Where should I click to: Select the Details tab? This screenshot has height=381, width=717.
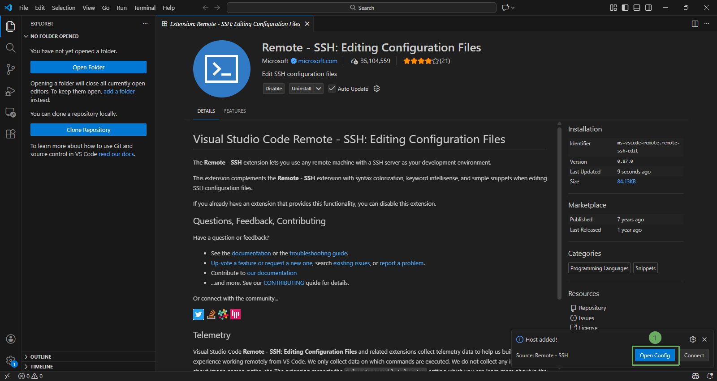(206, 111)
